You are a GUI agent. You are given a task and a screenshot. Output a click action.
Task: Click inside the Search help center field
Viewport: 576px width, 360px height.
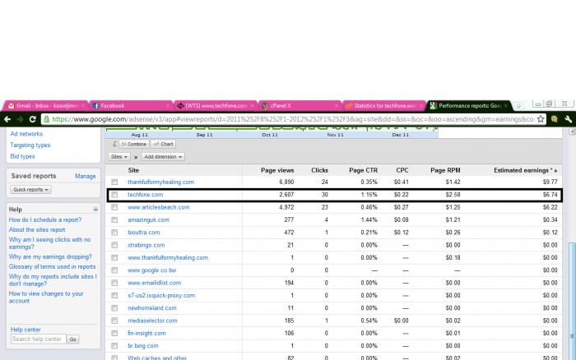click(x=39, y=339)
